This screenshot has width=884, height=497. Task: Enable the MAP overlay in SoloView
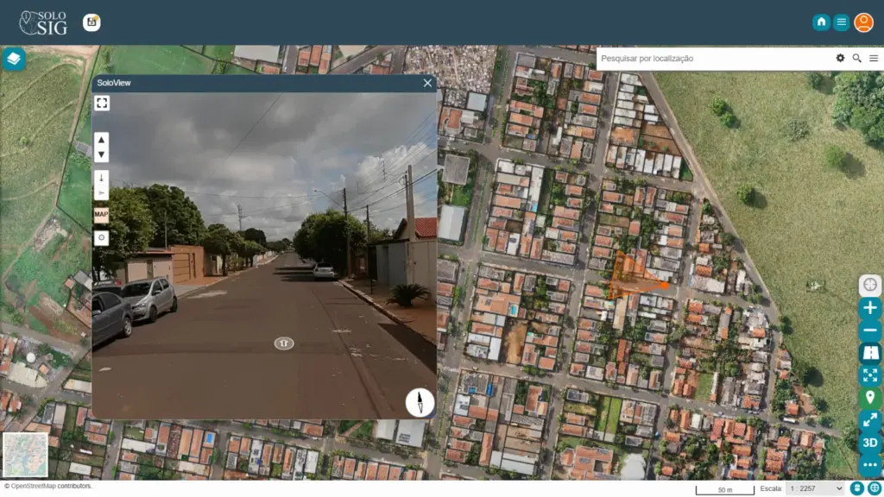click(x=100, y=215)
